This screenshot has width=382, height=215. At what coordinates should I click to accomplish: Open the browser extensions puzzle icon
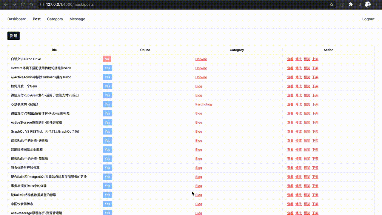(351, 4)
